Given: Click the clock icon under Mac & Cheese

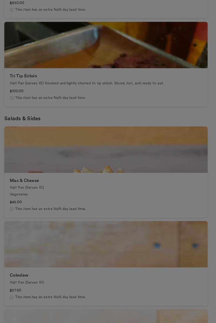Looking at the screenshot, I should (x=12, y=209).
